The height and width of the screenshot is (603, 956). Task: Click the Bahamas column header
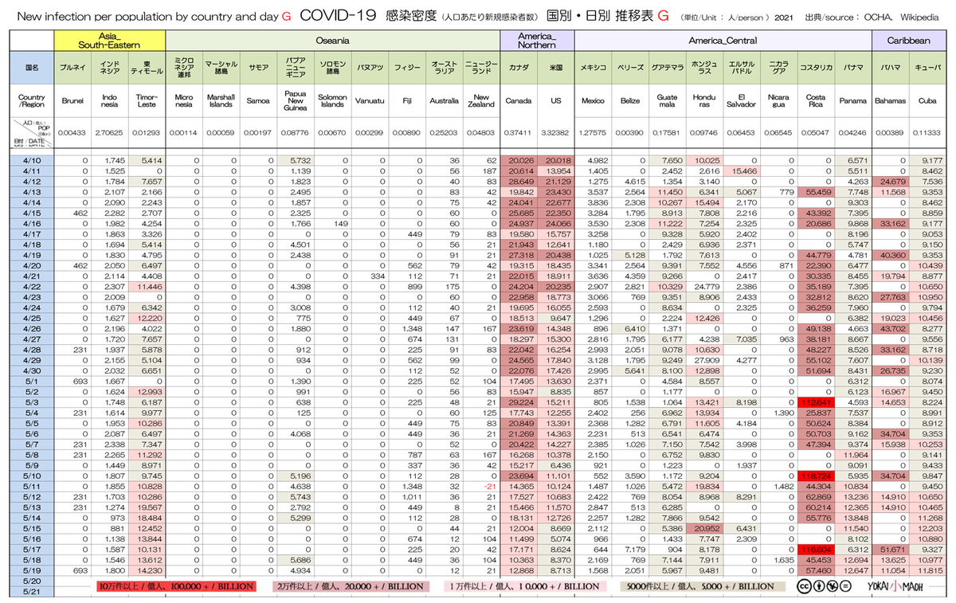tap(890, 101)
